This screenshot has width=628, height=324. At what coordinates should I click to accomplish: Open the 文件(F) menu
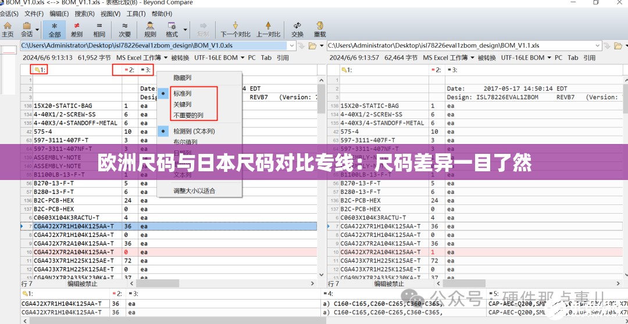pos(34,13)
